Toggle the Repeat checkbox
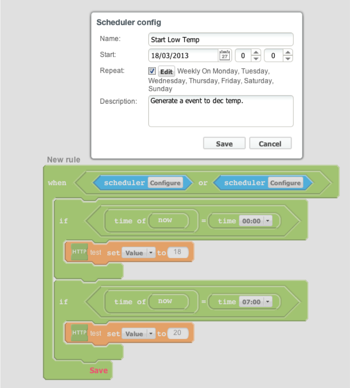 click(x=152, y=71)
